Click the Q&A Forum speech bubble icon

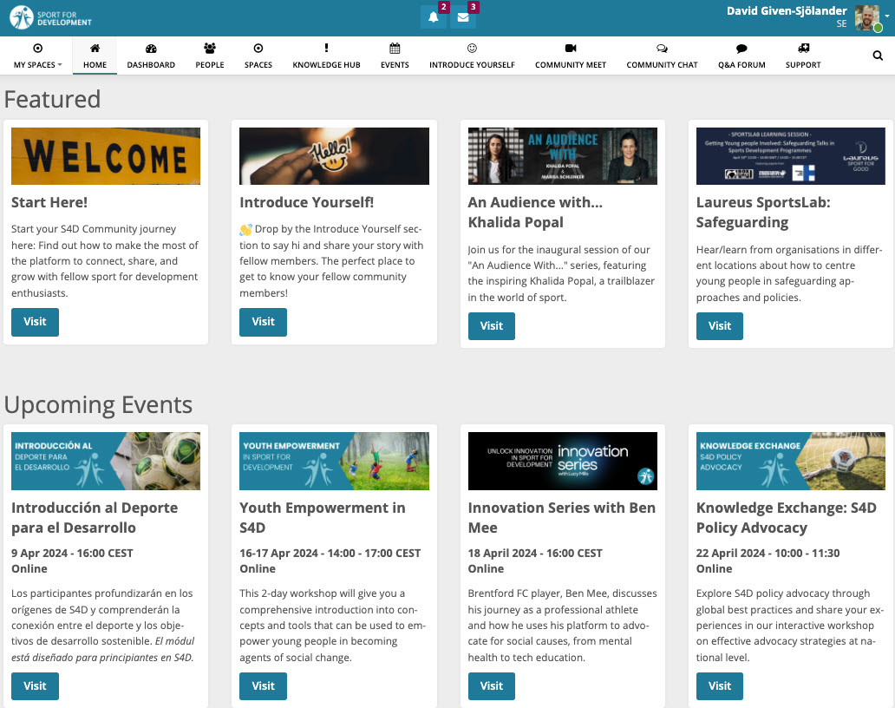741,48
